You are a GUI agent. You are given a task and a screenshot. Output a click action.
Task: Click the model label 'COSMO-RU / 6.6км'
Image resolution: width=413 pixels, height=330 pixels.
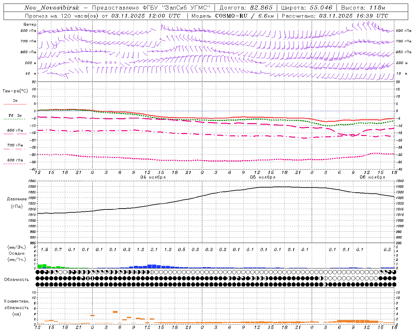(x=244, y=16)
